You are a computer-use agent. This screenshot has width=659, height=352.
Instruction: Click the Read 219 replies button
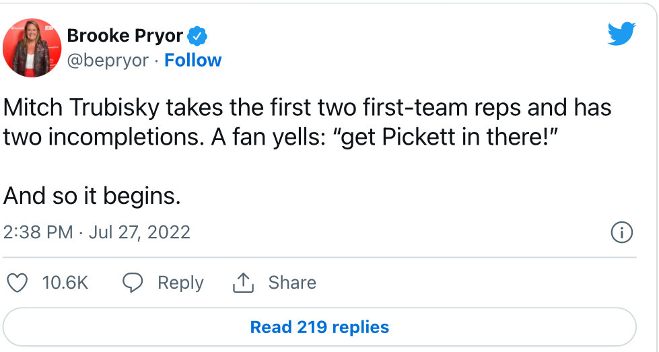[x=320, y=327]
